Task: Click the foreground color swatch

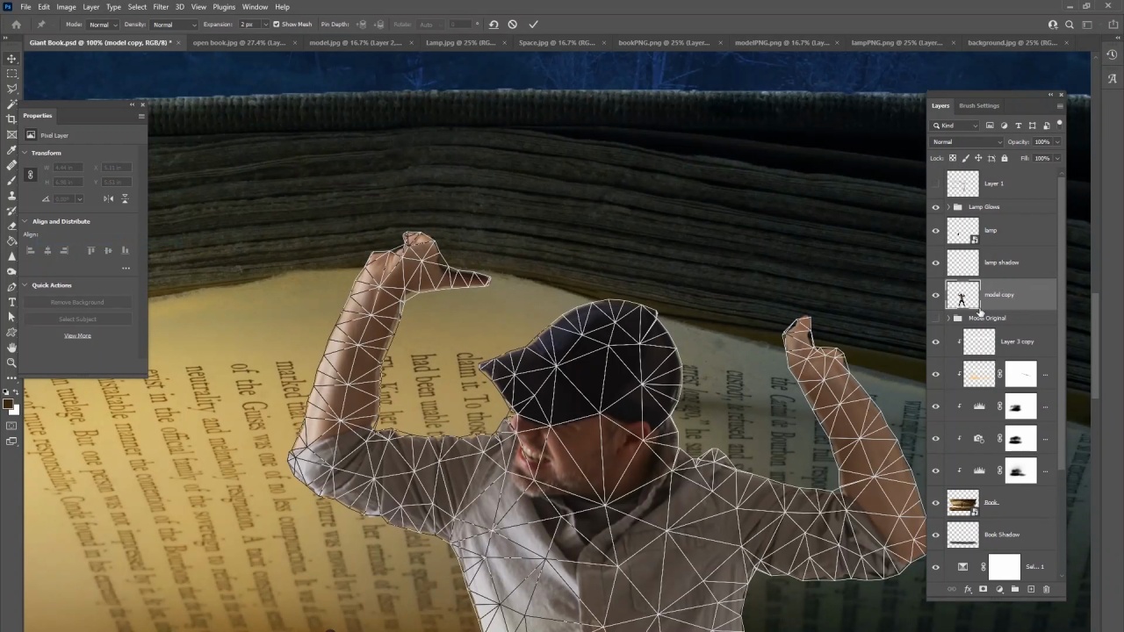Action: (x=8, y=404)
